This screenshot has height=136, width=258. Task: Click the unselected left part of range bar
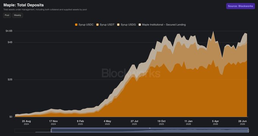33,131
